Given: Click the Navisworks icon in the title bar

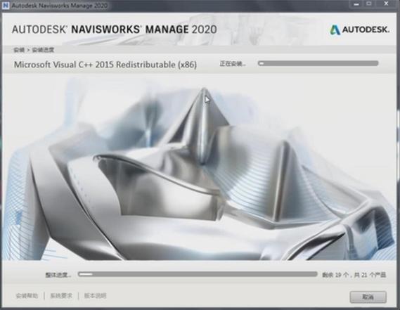Looking at the screenshot, I should (x=5, y=6).
